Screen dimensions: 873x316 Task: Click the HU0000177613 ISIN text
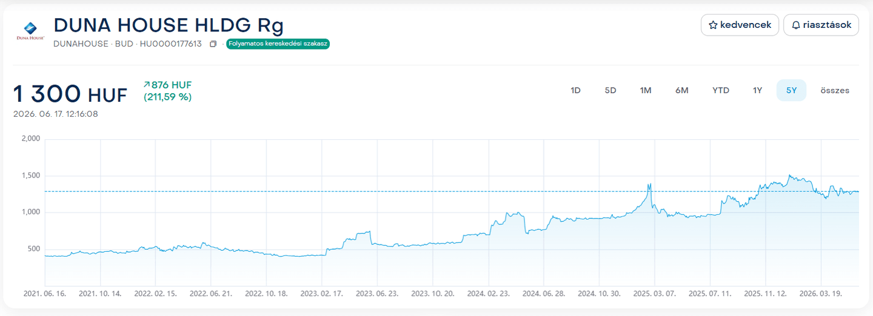click(171, 44)
